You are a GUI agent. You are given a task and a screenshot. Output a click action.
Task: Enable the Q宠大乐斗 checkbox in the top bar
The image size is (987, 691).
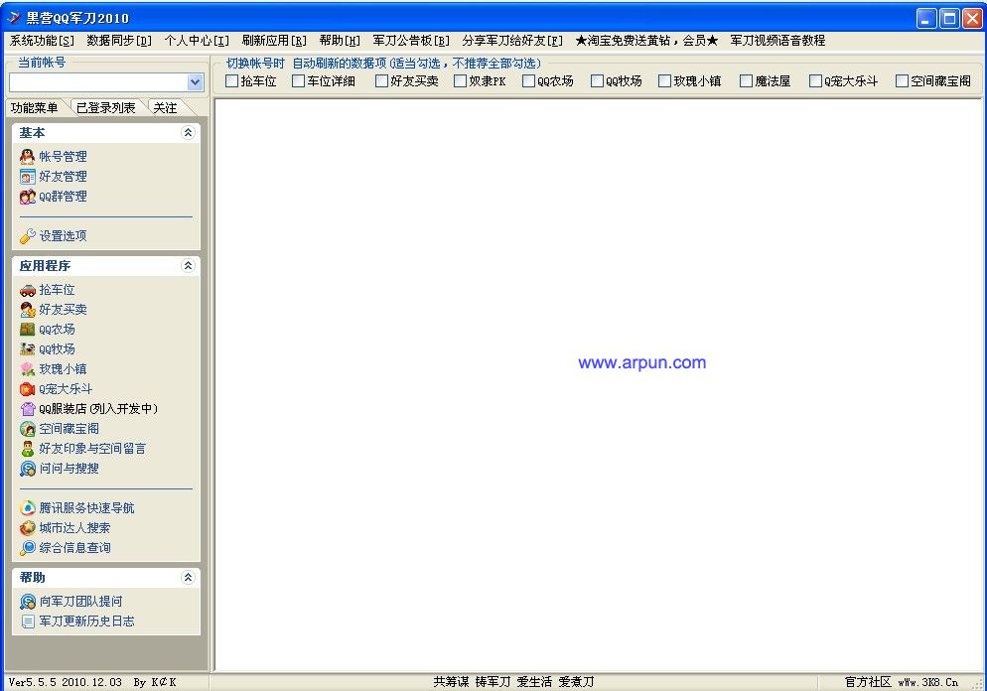click(816, 81)
